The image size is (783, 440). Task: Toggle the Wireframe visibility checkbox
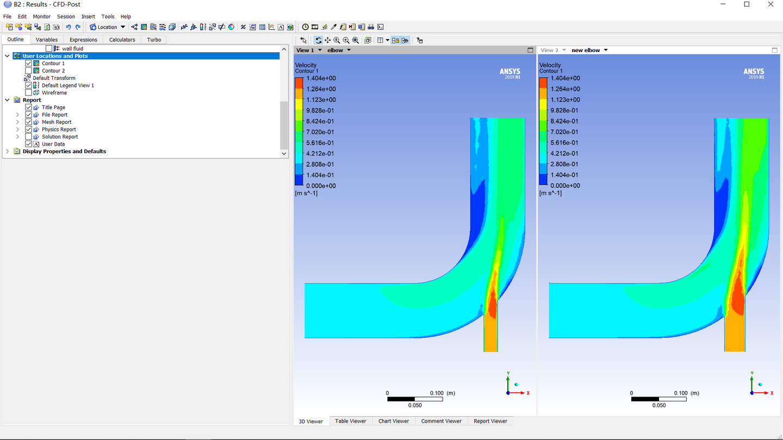coord(29,93)
